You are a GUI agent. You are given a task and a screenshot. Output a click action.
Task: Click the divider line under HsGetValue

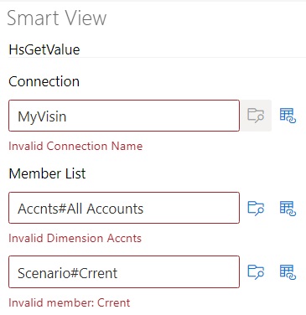click(x=157, y=58)
